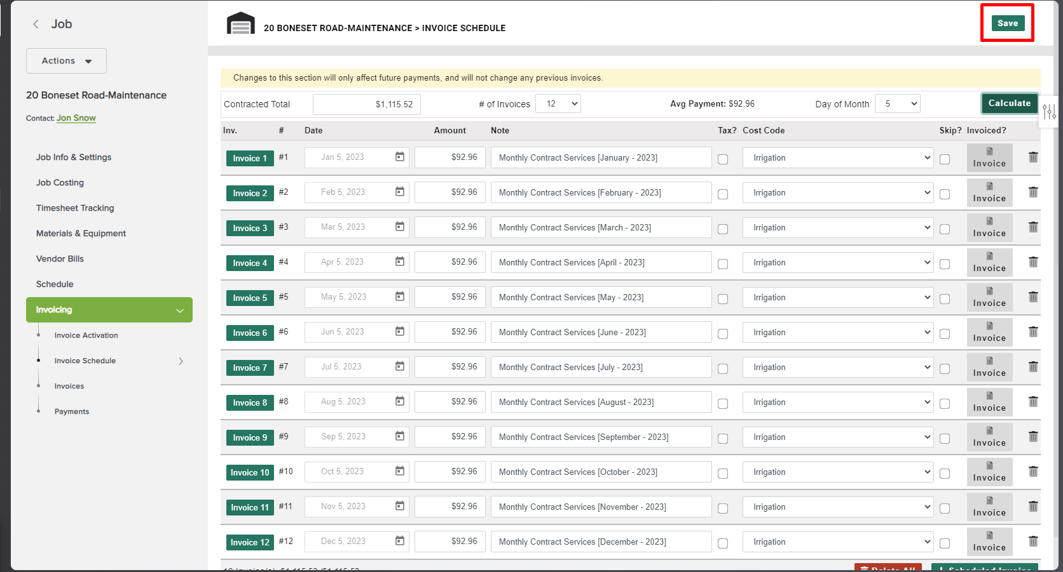Screen dimensions: 1063x572
Task: Edit the note for the April invoice
Action: [601, 262]
